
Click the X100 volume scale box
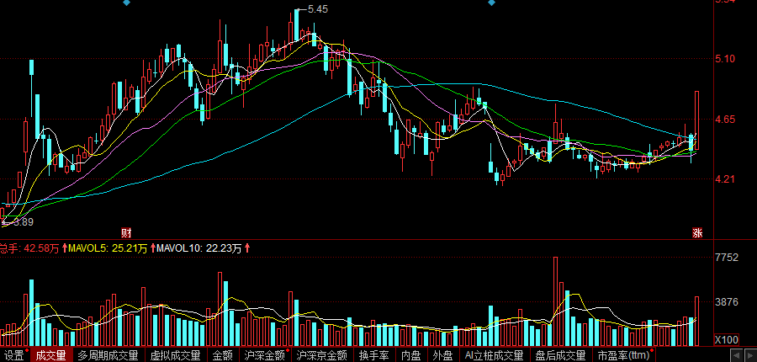coord(726,340)
